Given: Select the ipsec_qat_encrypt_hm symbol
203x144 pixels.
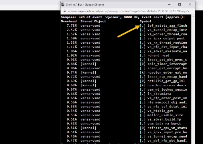Looking at the screenshot, I should pos(167,68).
